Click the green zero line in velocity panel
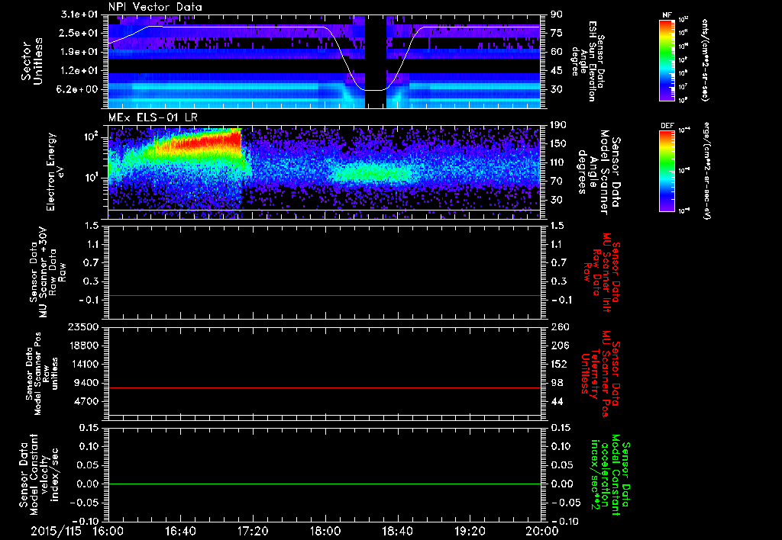This screenshot has height=540, width=782. [x=324, y=484]
